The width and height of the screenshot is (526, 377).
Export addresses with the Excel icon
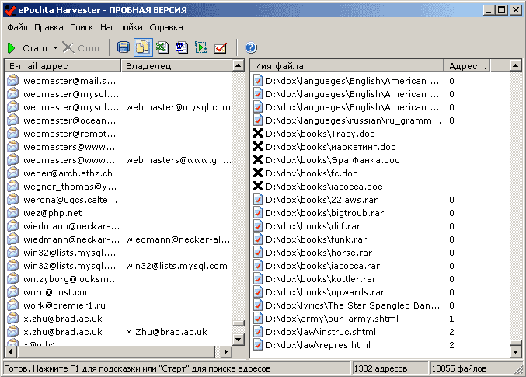(x=162, y=47)
